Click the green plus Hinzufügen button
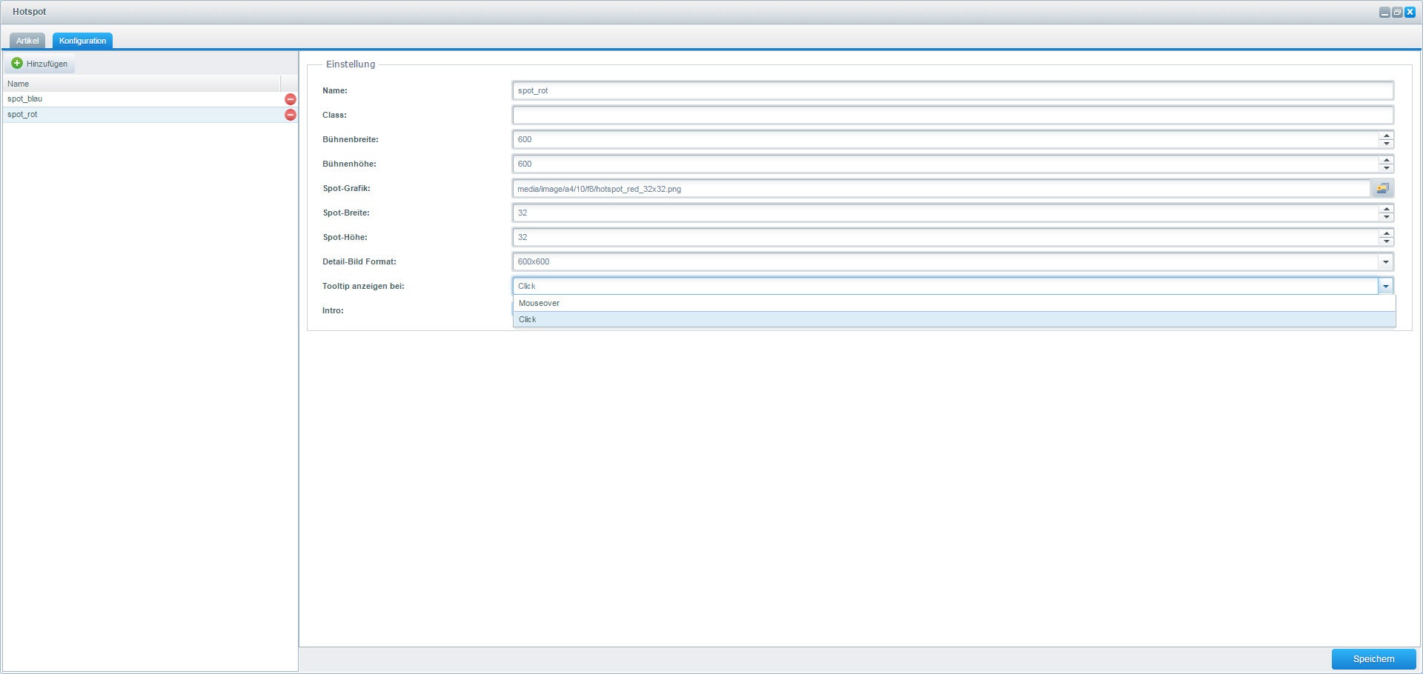 tap(40, 64)
